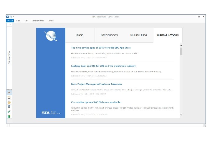Click the news list scrollbar thumb
This screenshot has height=159, width=212.
181,51
